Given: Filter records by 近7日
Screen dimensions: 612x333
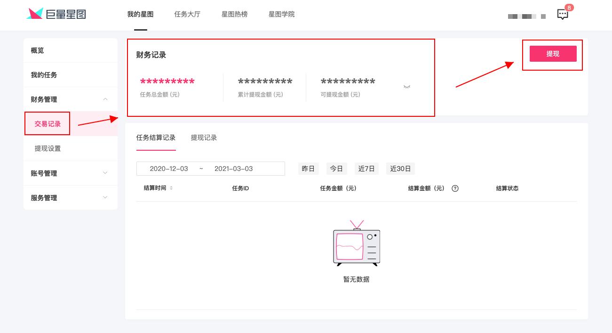Looking at the screenshot, I should pos(366,168).
